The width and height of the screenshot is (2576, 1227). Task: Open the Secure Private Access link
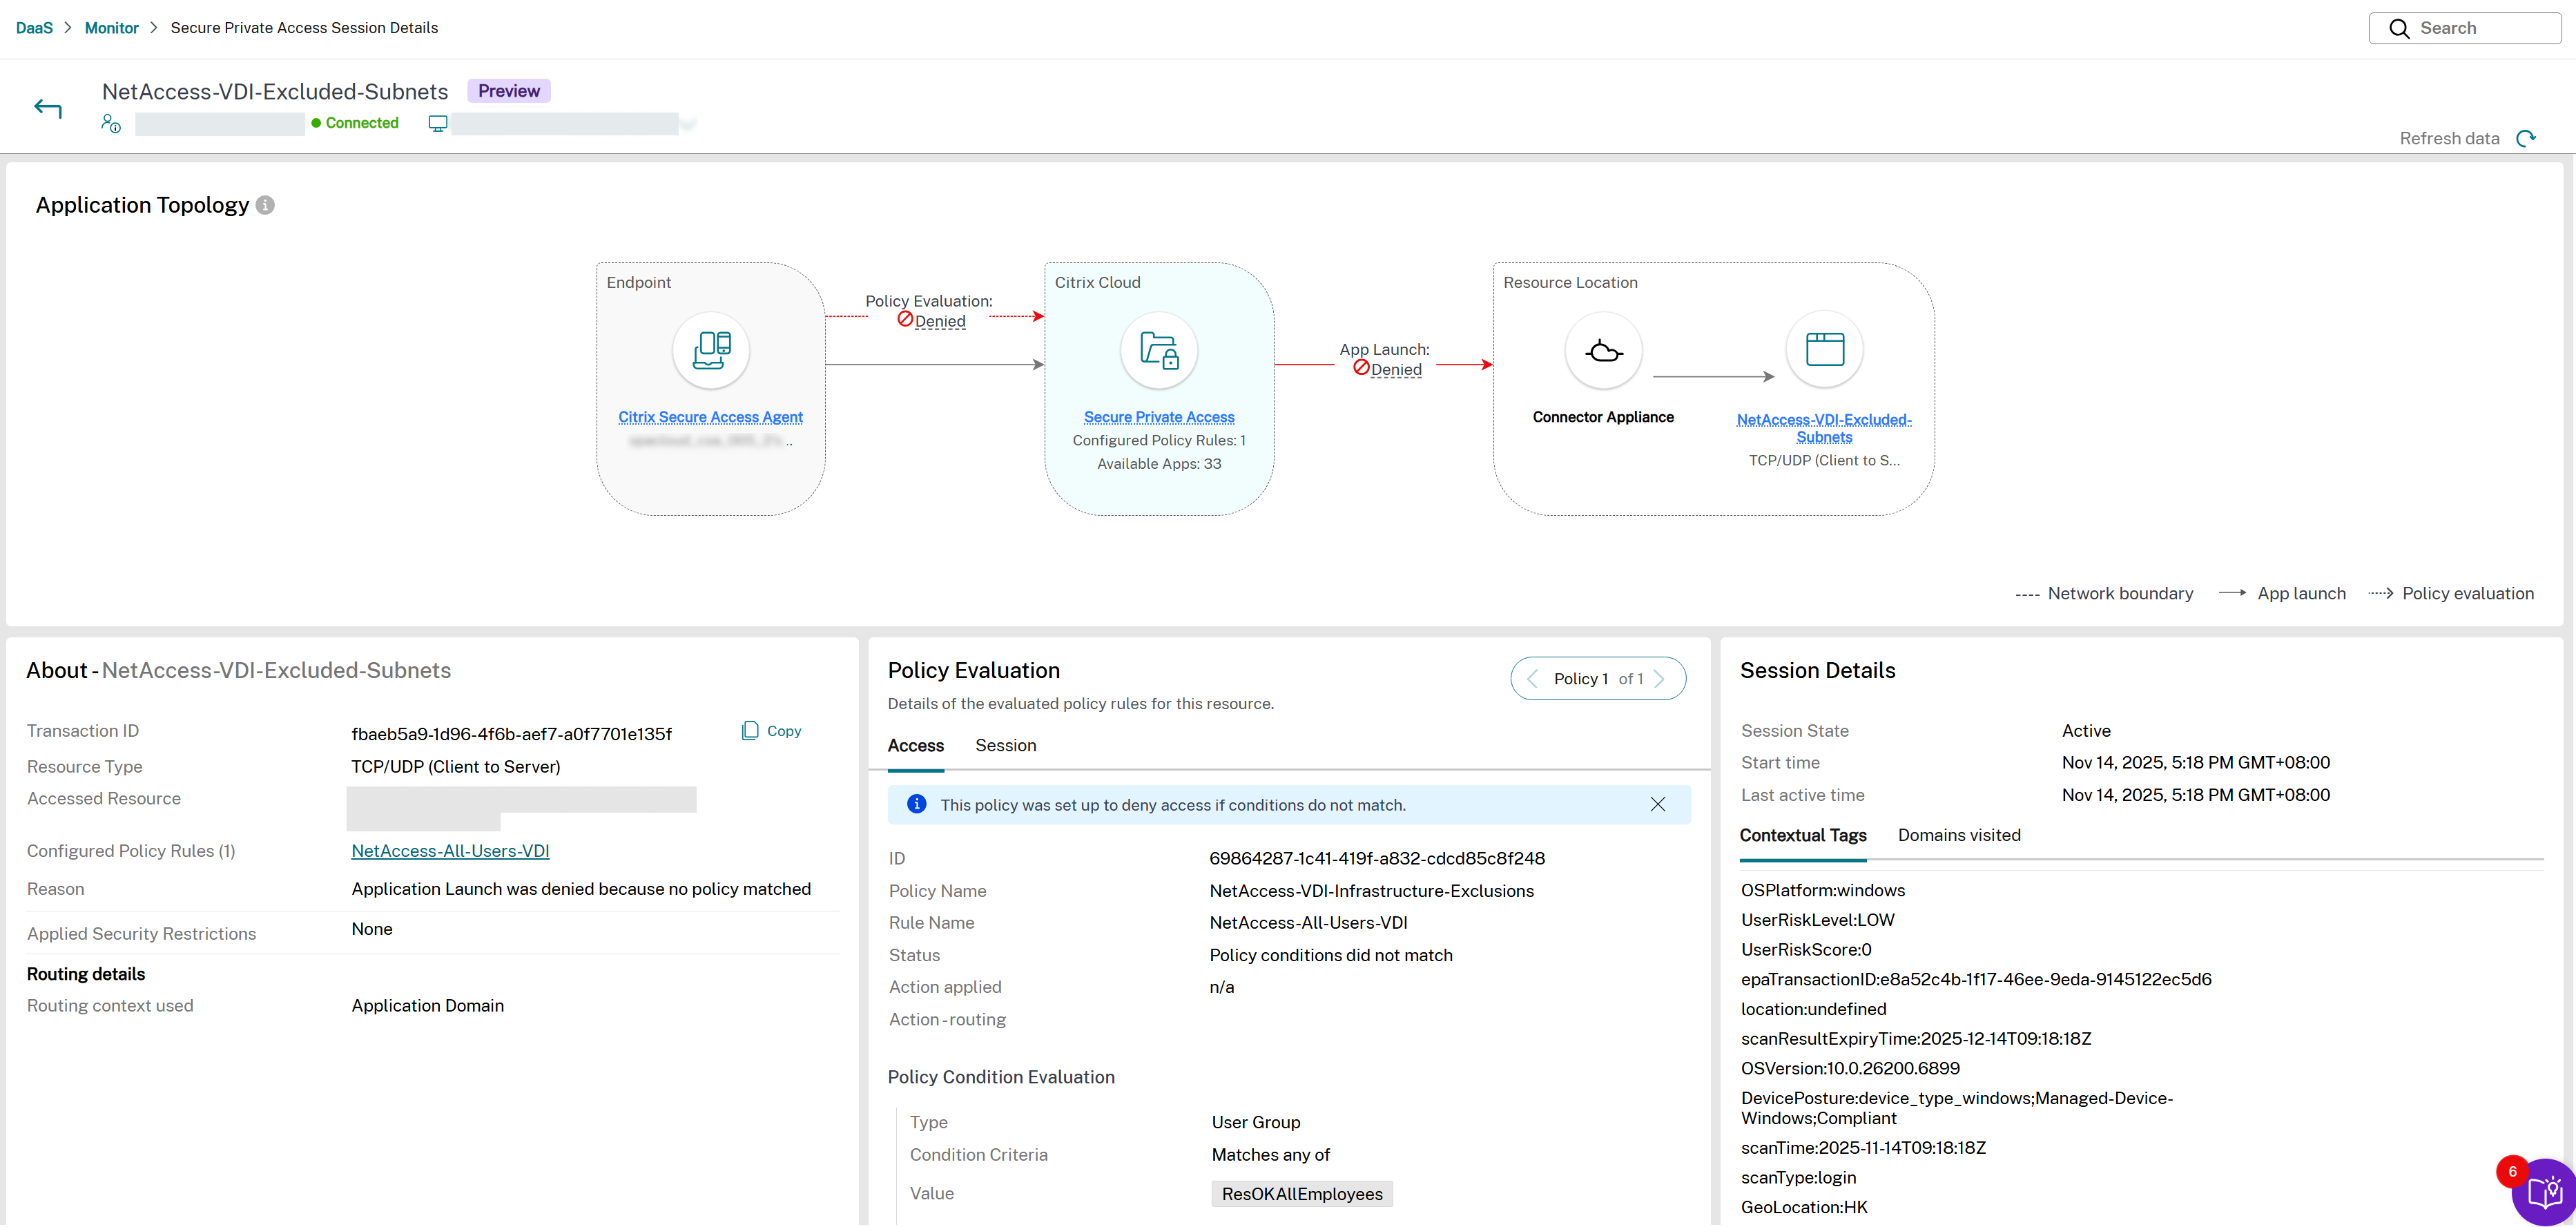(1159, 417)
